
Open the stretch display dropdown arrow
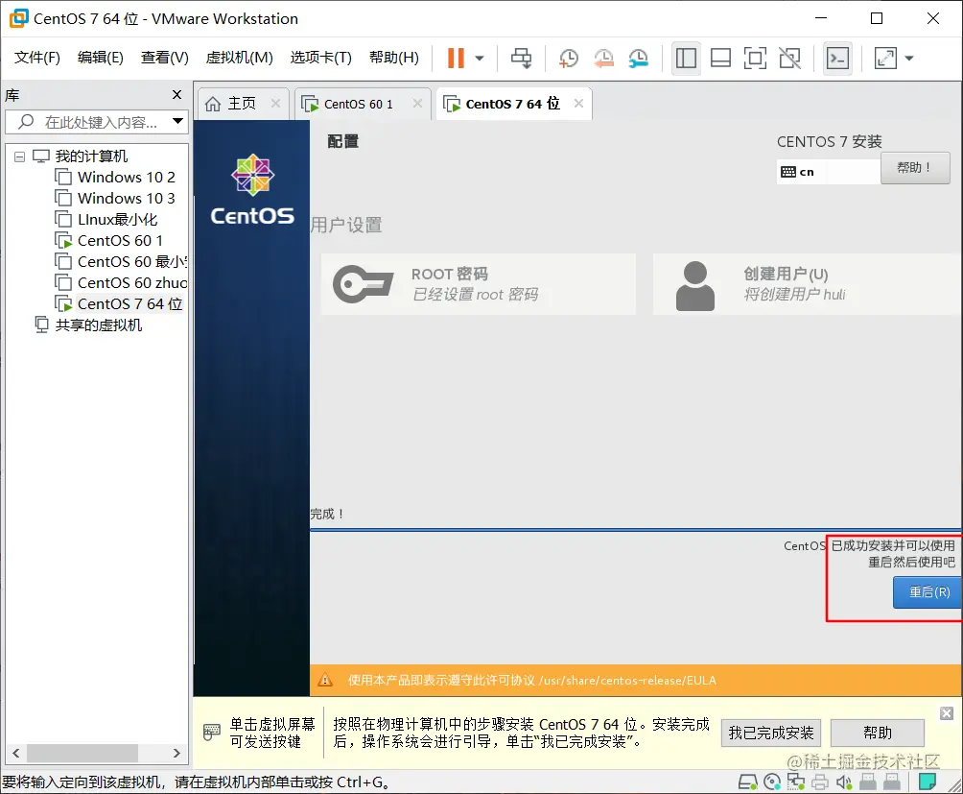pos(909,59)
